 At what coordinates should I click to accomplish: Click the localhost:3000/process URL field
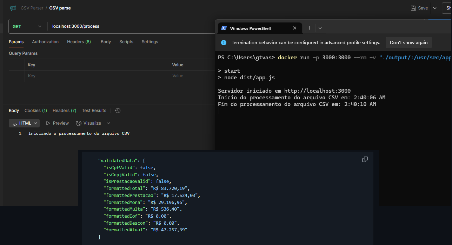coord(132,26)
